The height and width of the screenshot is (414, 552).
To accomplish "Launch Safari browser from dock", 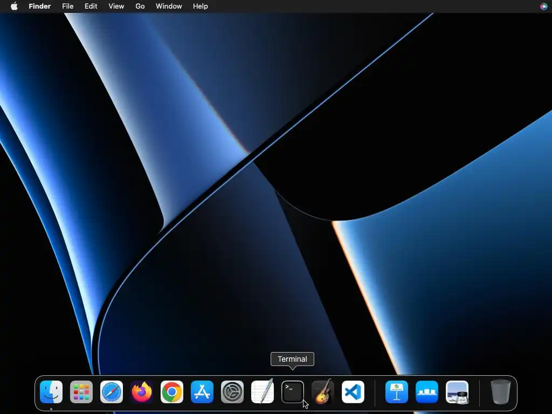I will (112, 392).
